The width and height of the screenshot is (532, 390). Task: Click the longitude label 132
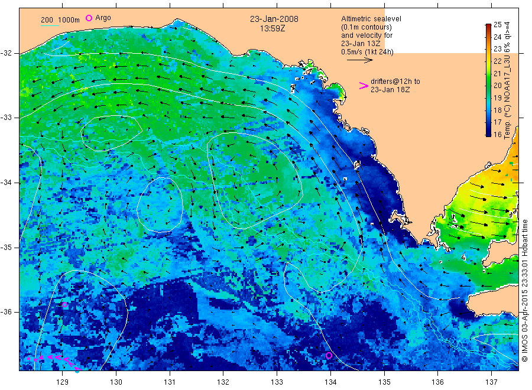click(223, 382)
